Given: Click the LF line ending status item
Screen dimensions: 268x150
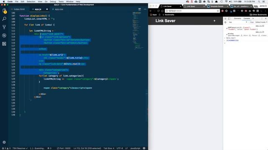Looking at the screenshot, I should (x=126, y=148).
